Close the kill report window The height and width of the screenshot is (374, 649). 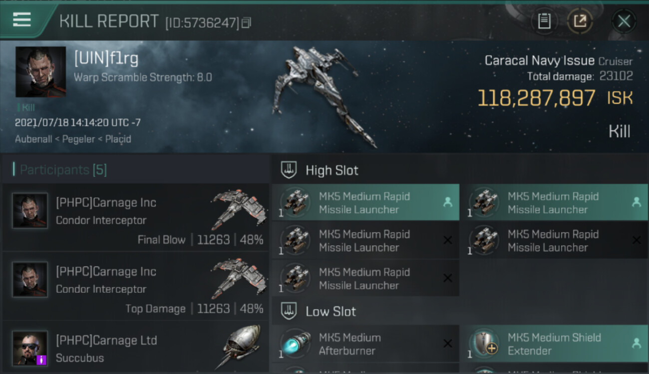coord(624,21)
